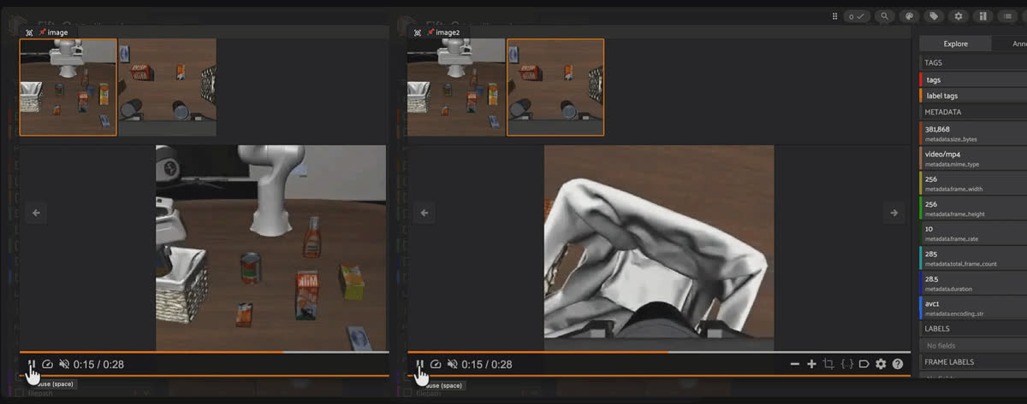Select first thumbnail in image panel carousel
This screenshot has height=404, width=1027.
68,87
